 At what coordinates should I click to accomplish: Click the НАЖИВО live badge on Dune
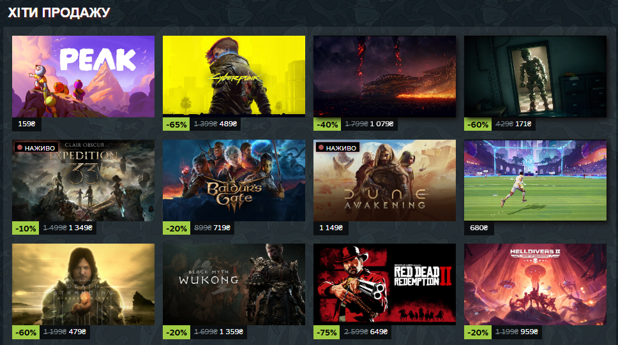pos(337,148)
